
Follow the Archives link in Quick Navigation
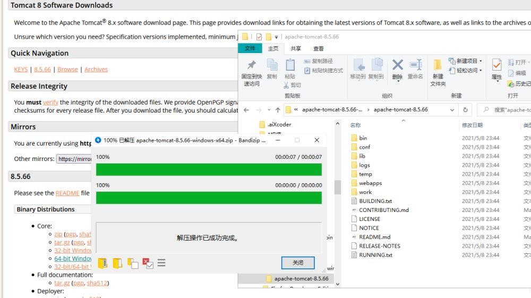96,69
